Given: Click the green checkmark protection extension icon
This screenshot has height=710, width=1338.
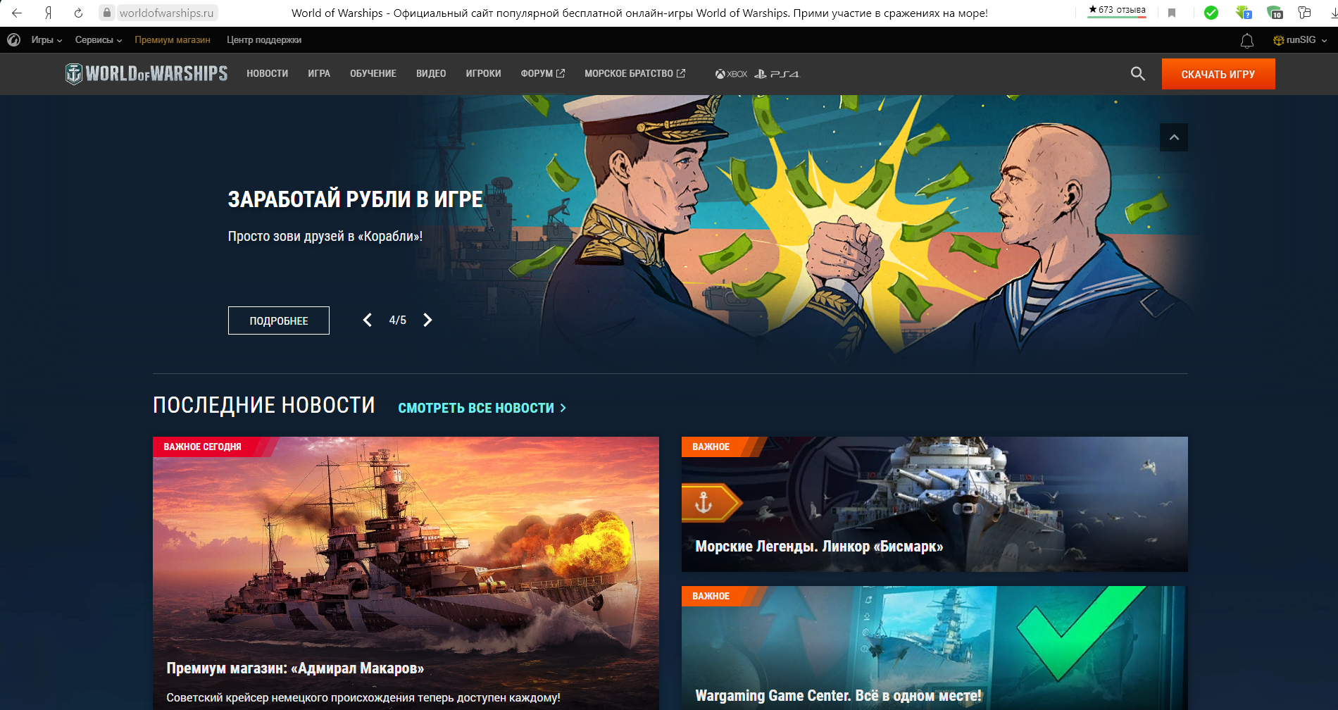Looking at the screenshot, I should point(1211,13).
